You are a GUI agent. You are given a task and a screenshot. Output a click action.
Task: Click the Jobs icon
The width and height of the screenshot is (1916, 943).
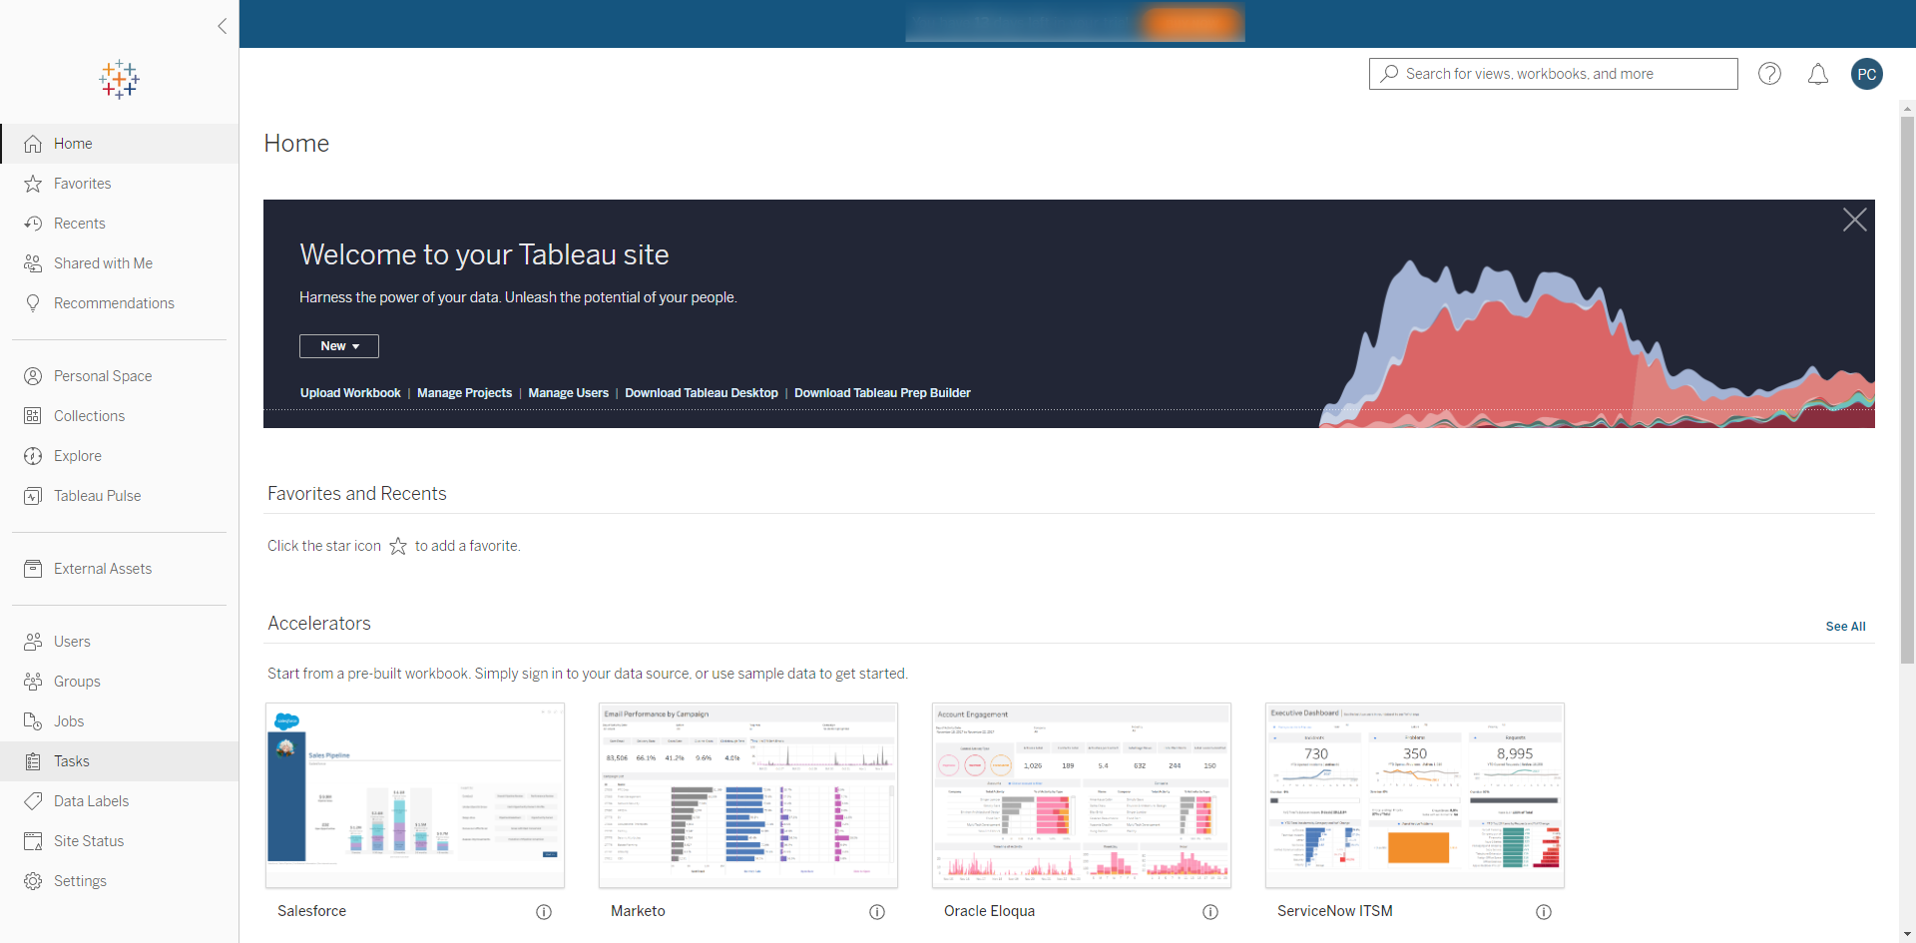[x=33, y=721]
